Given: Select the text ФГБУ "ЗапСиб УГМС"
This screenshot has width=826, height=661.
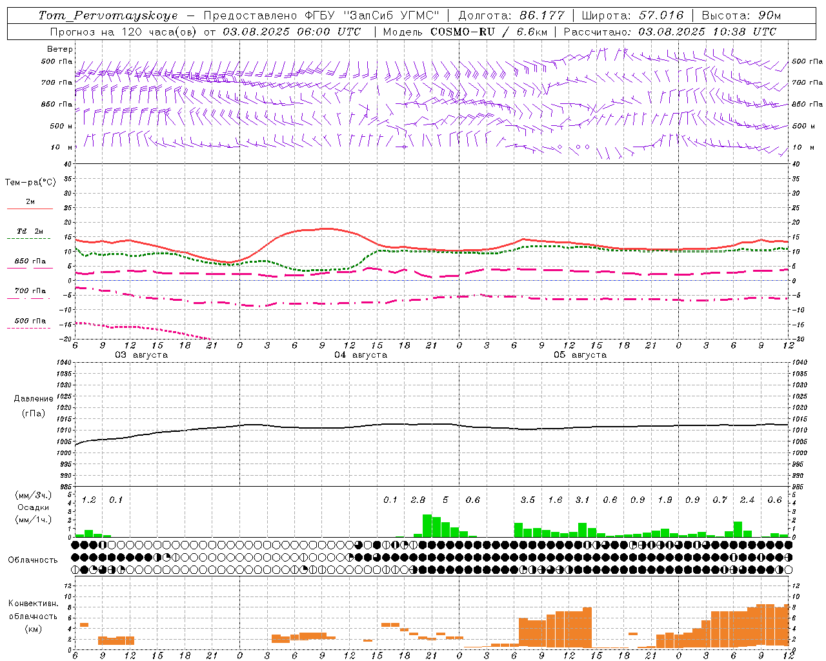Looking at the screenshot, I should pyautogui.click(x=371, y=15).
